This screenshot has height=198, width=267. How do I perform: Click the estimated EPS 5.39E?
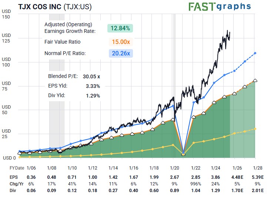click(x=258, y=177)
